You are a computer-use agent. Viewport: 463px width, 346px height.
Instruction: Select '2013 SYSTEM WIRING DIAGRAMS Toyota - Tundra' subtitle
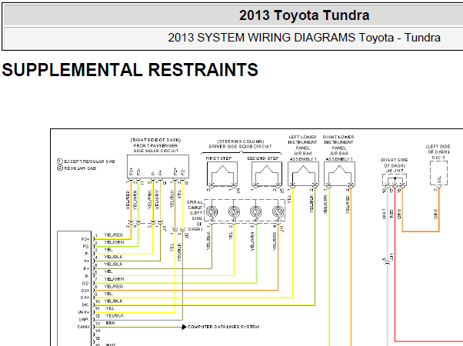pos(304,38)
